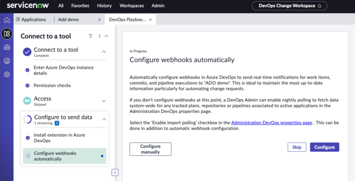The image size is (355, 181).
Task: Click the ServiceNow logo
Action: click(28, 5)
